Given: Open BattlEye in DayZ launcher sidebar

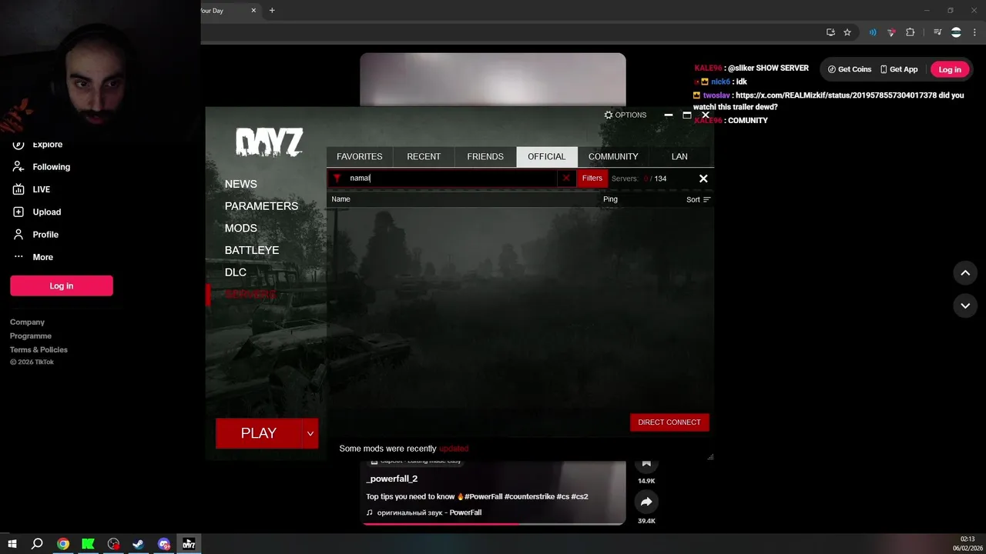Looking at the screenshot, I should [x=252, y=250].
